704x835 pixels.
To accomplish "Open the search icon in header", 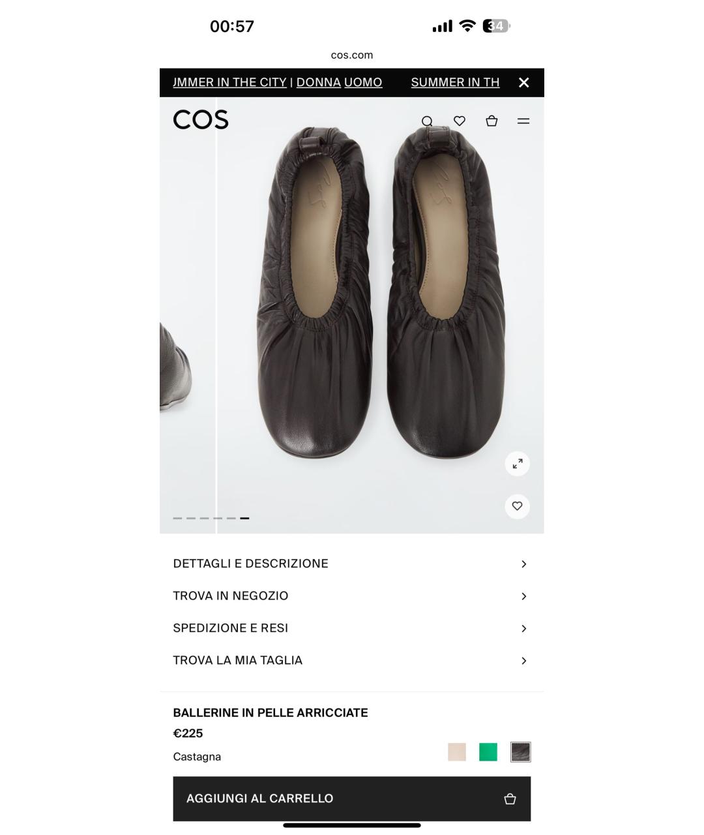I will pos(427,121).
